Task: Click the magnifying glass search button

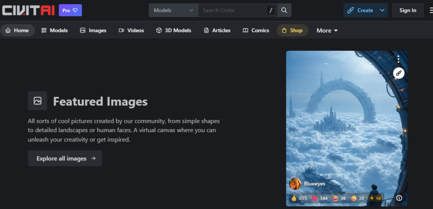Action: (284, 11)
